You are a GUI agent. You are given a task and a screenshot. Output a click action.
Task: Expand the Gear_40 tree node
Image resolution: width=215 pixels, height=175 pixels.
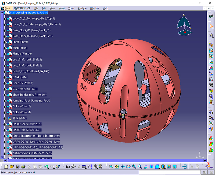coord(5,89)
